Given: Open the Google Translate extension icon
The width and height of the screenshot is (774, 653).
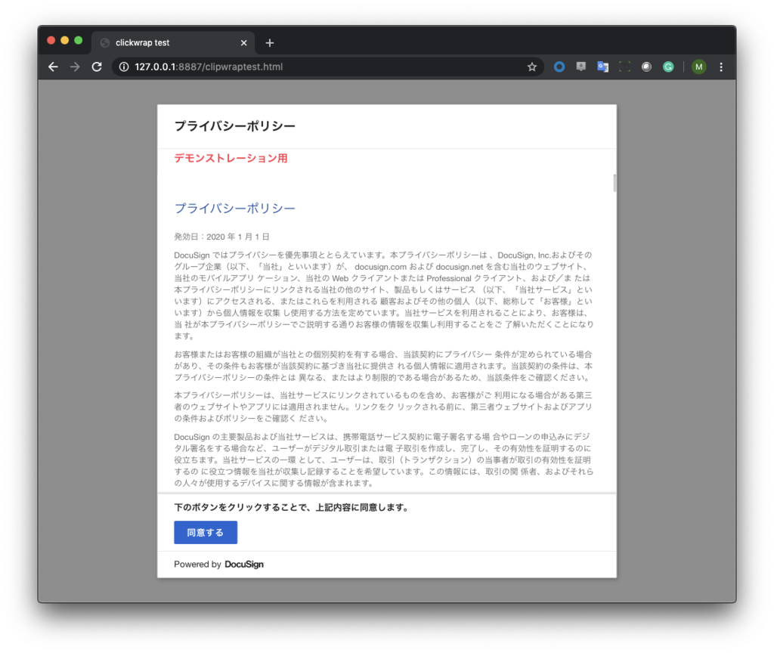Looking at the screenshot, I should pyautogui.click(x=602, y=67).
